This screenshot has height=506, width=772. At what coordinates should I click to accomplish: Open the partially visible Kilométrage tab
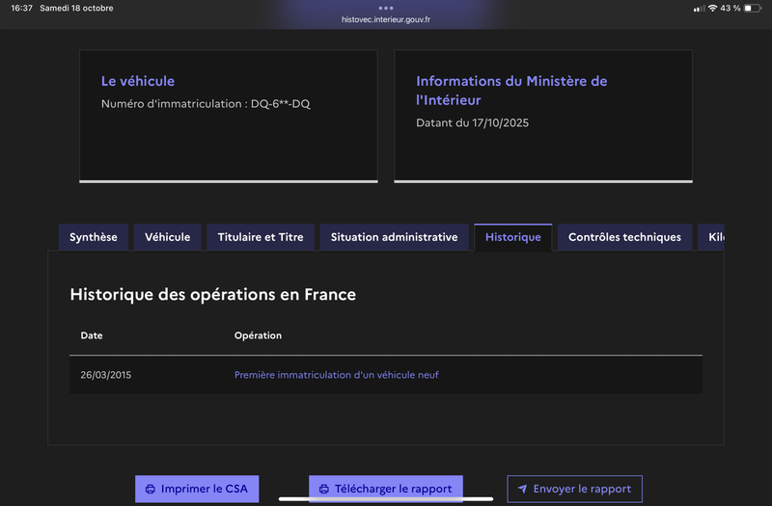click(714, 237)
